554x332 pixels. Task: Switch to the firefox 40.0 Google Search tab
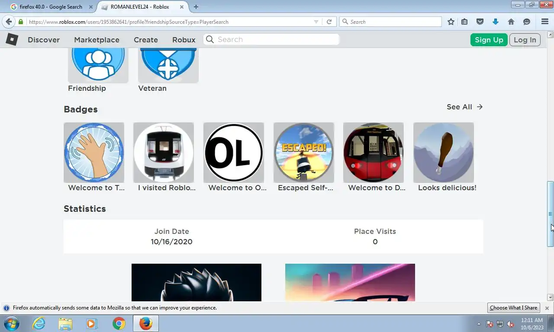coord(51,7)
